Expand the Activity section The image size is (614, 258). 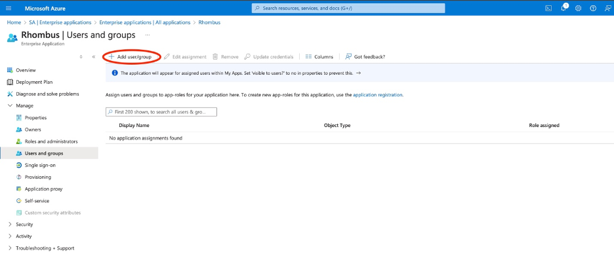10,236
